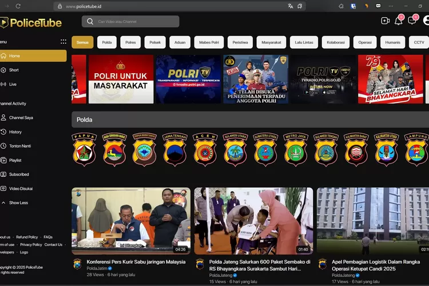The width and height of the screenshot is (429, 286).
Task: Open the Privacy Policy footer link
Action: 31,244
